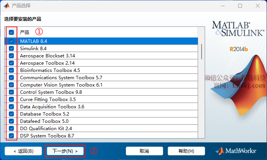This screenshot has height=160, width=267.
Task: Select Curve Fitting Toolbox 3.5 row text
Action: [x=48, y=99]
